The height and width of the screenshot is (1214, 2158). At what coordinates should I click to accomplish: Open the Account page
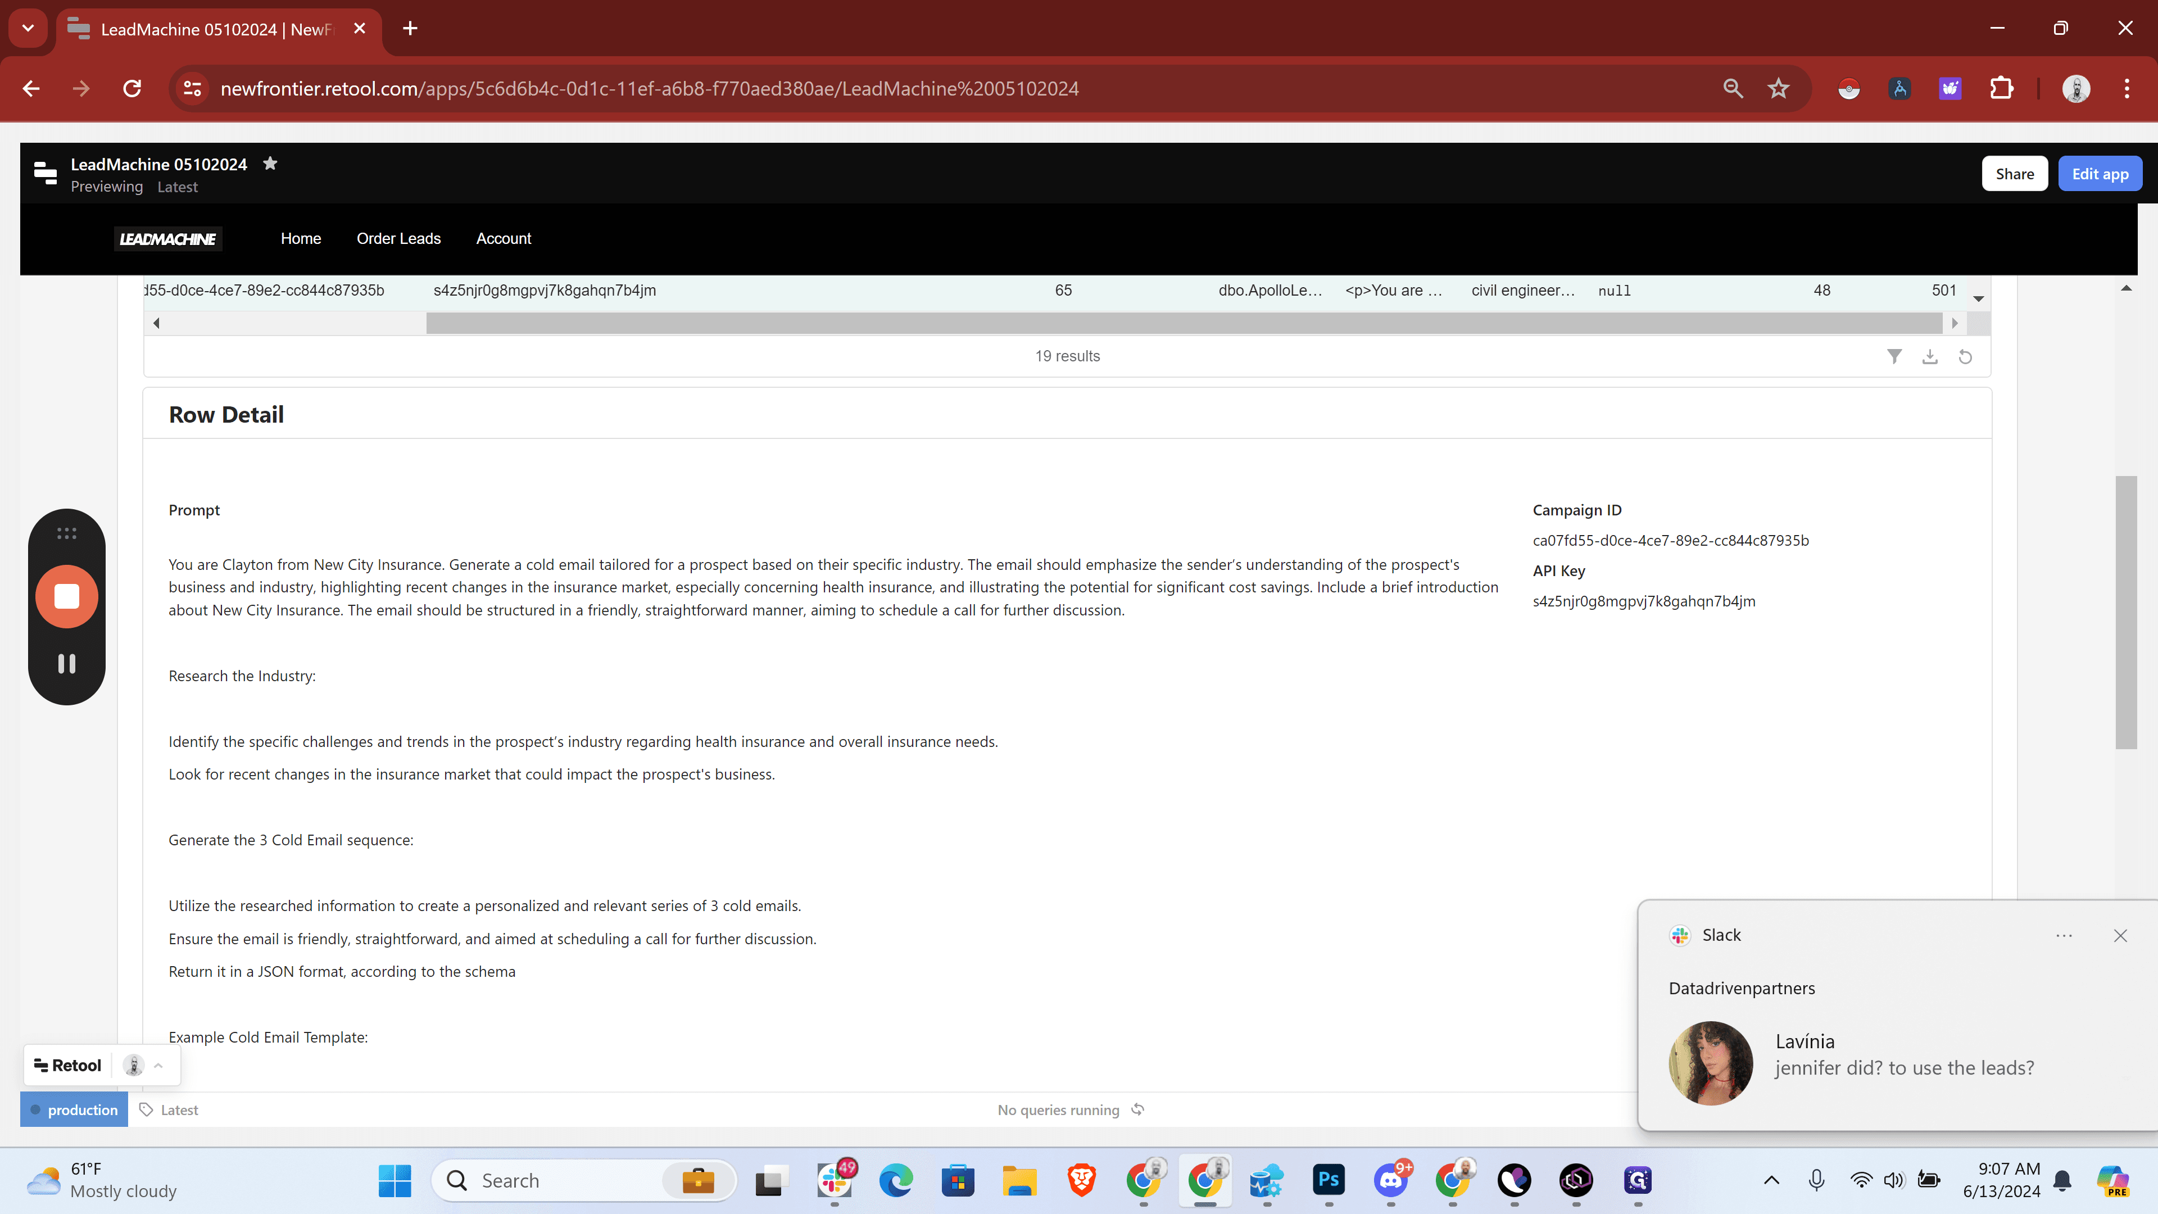tap(504, 239)
